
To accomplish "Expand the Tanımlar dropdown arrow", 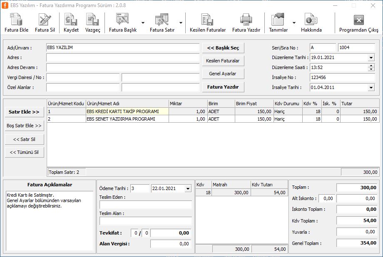I will (294, 23).
